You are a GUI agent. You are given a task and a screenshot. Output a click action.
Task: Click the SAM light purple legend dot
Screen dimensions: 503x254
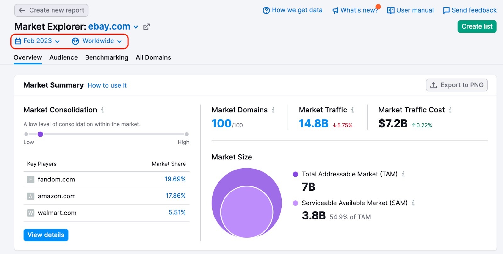(296, 203)
